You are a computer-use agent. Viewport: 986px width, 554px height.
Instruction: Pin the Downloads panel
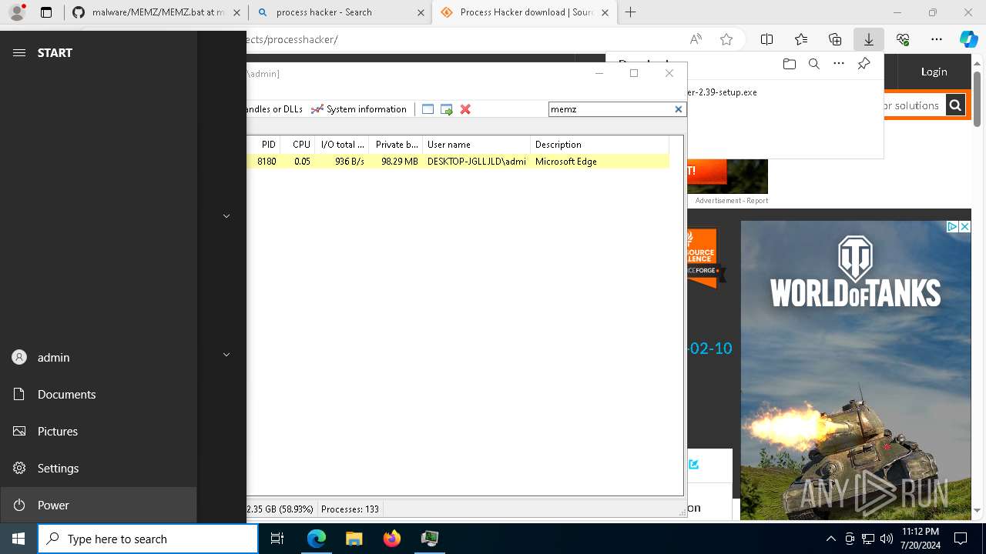[864, 64]
